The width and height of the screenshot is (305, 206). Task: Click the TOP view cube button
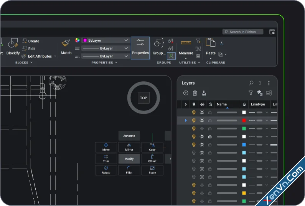tap(143, 98)
